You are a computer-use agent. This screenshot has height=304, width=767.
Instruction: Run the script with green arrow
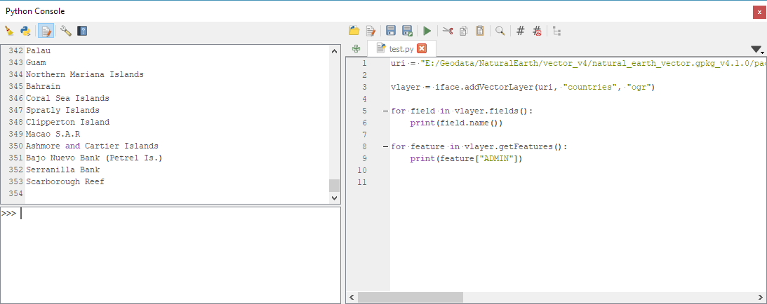(427, 32)
